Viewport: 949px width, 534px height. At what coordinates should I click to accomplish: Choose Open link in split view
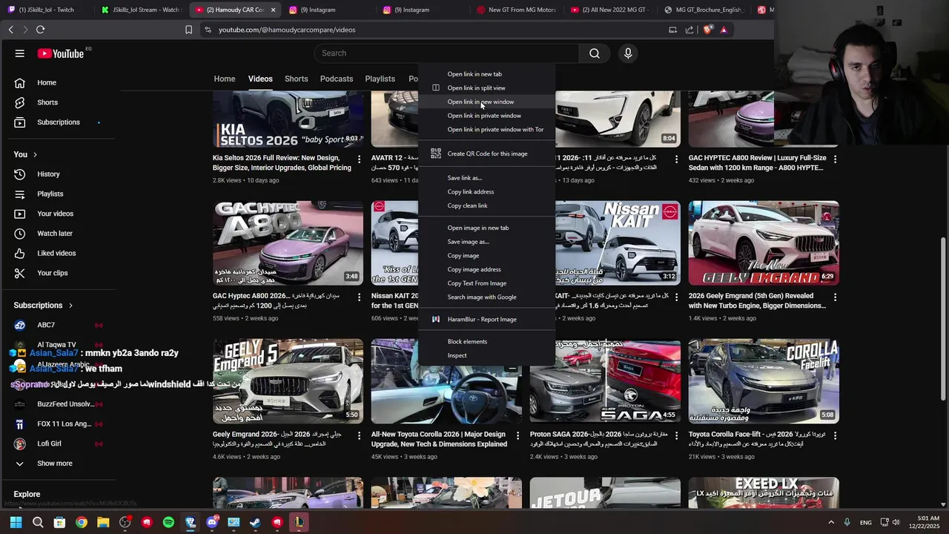(486, 88)
